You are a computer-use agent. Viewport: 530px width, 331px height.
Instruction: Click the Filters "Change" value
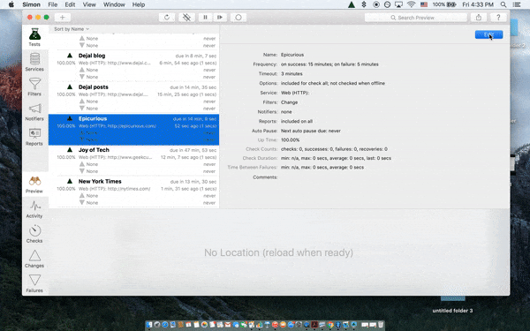[290, 102]
